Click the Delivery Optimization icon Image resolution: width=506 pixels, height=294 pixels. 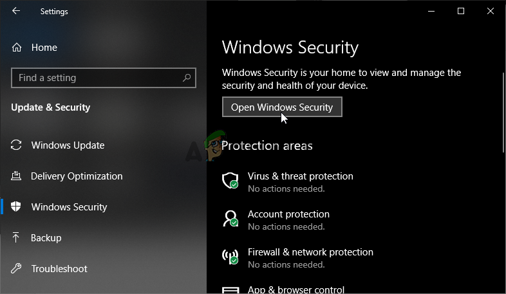pyautogui.click(x=17, y=176)
